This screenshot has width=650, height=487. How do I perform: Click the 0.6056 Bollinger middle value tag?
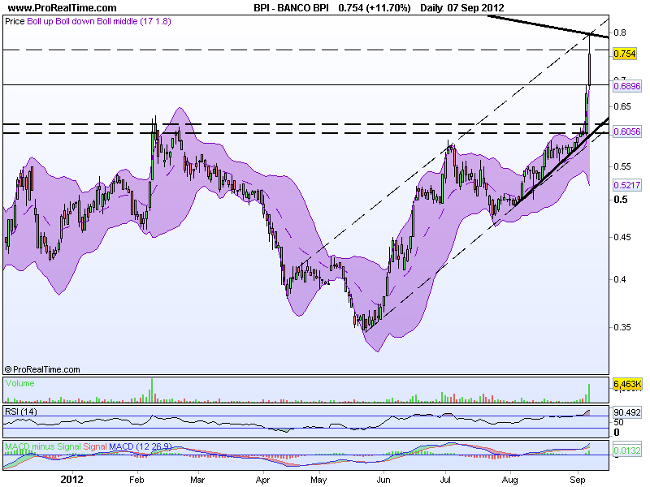pyautogui.click(x=627, y=131)
